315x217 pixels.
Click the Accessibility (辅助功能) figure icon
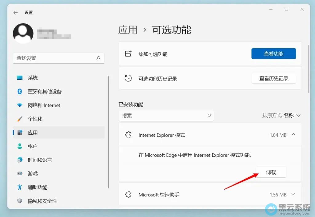20,187
